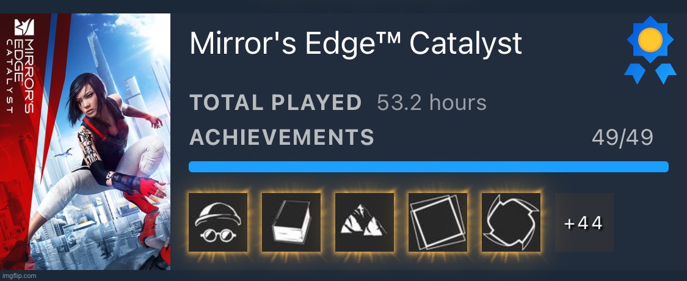Click the small flying drone in the cover art

[64, 151]
